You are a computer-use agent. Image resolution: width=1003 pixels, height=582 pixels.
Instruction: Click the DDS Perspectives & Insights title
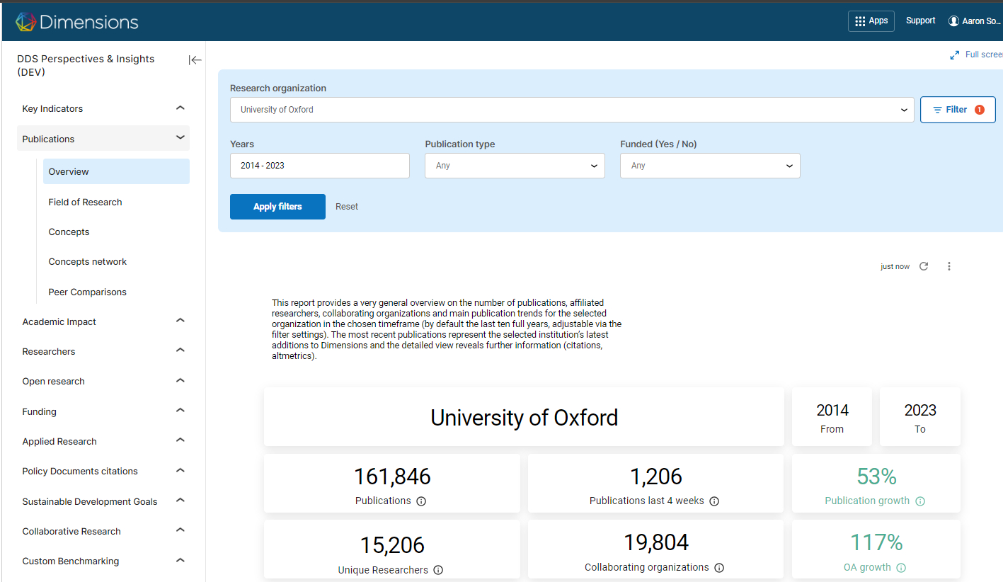(86, 65)
